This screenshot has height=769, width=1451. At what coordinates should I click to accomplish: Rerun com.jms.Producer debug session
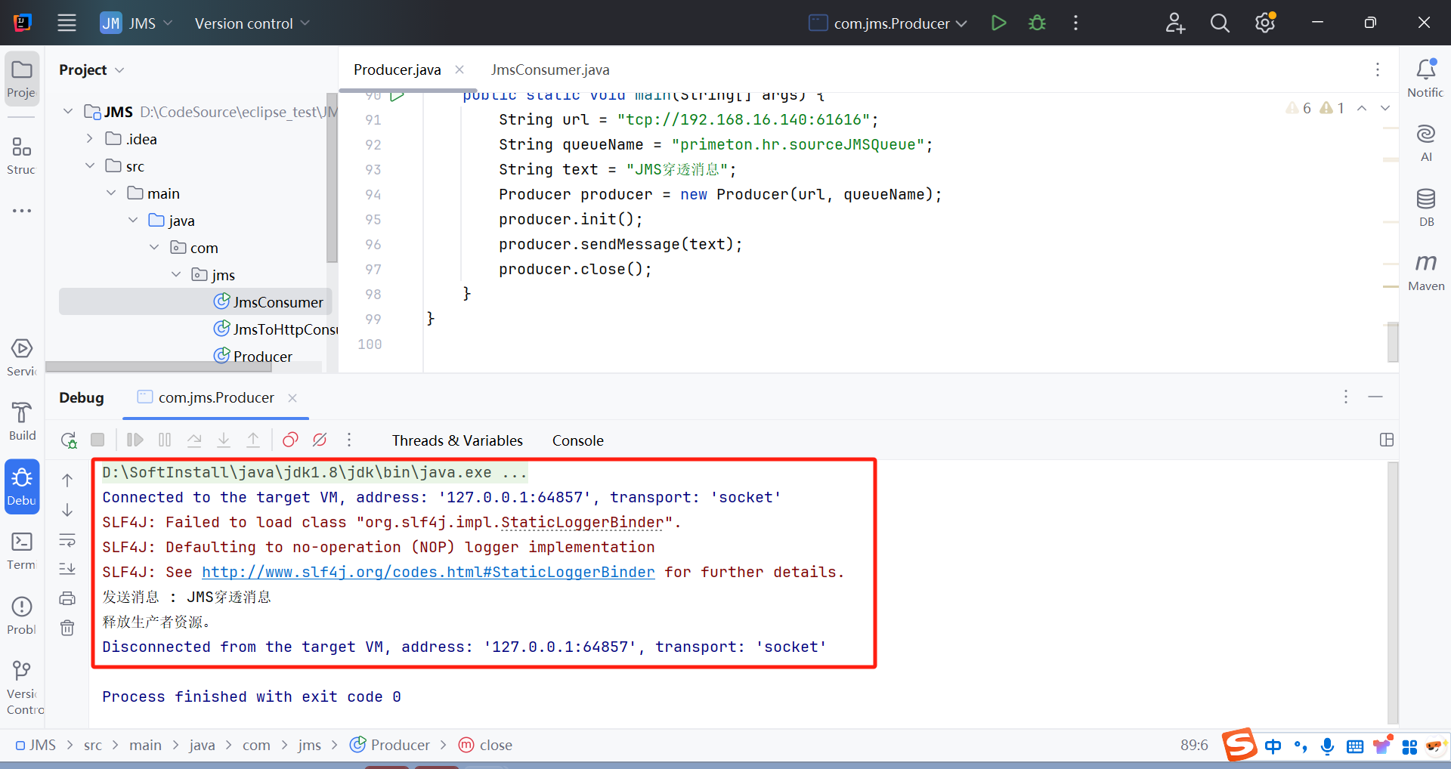(69, 440)
